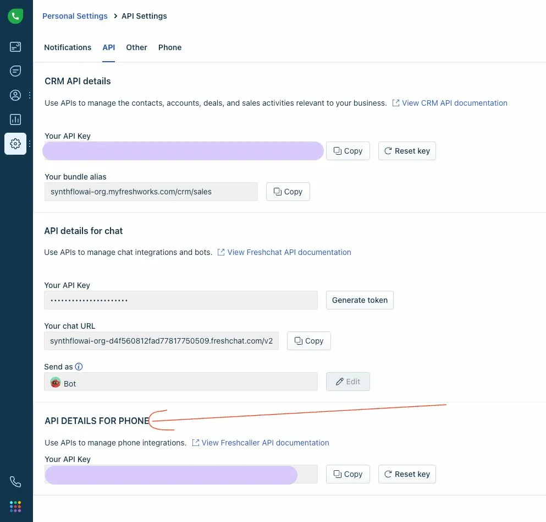Open View CRM API documentation link
Screen dimensions: 546x522
(450, 103)
